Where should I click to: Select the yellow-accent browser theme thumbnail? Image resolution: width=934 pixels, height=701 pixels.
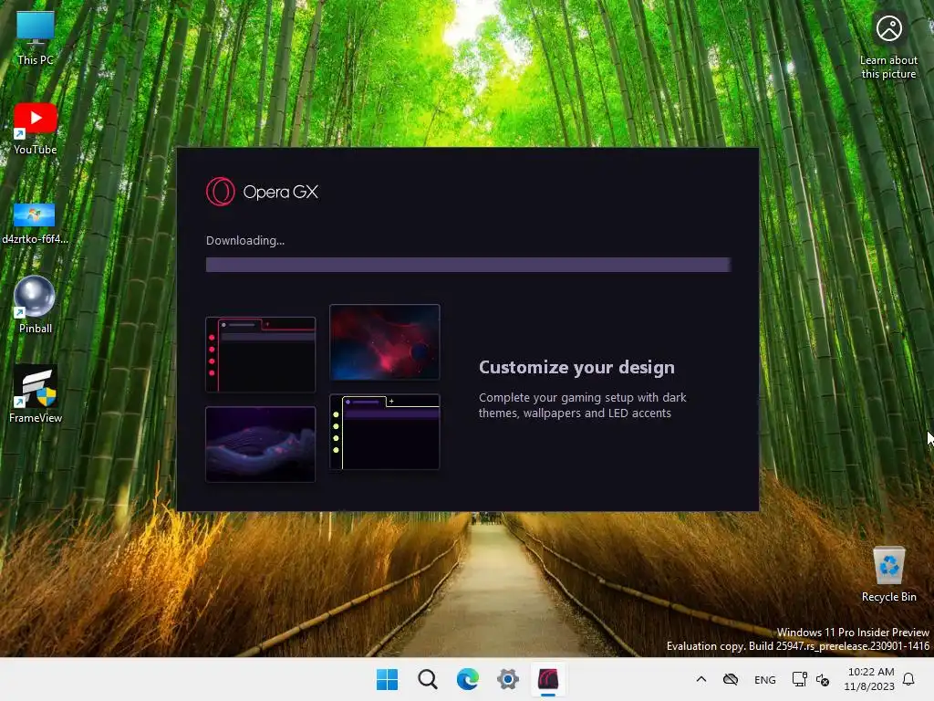(x=385, y=432)
